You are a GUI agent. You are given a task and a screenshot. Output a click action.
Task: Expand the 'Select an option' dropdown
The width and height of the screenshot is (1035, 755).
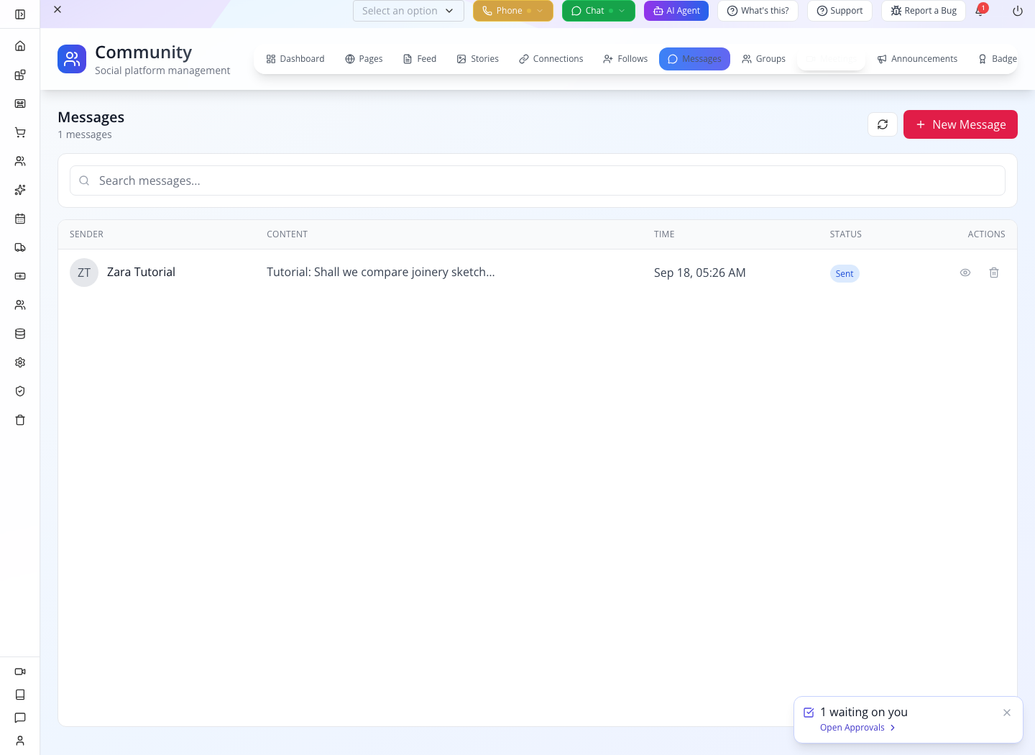pyautogui.click(x=408, y=11)
